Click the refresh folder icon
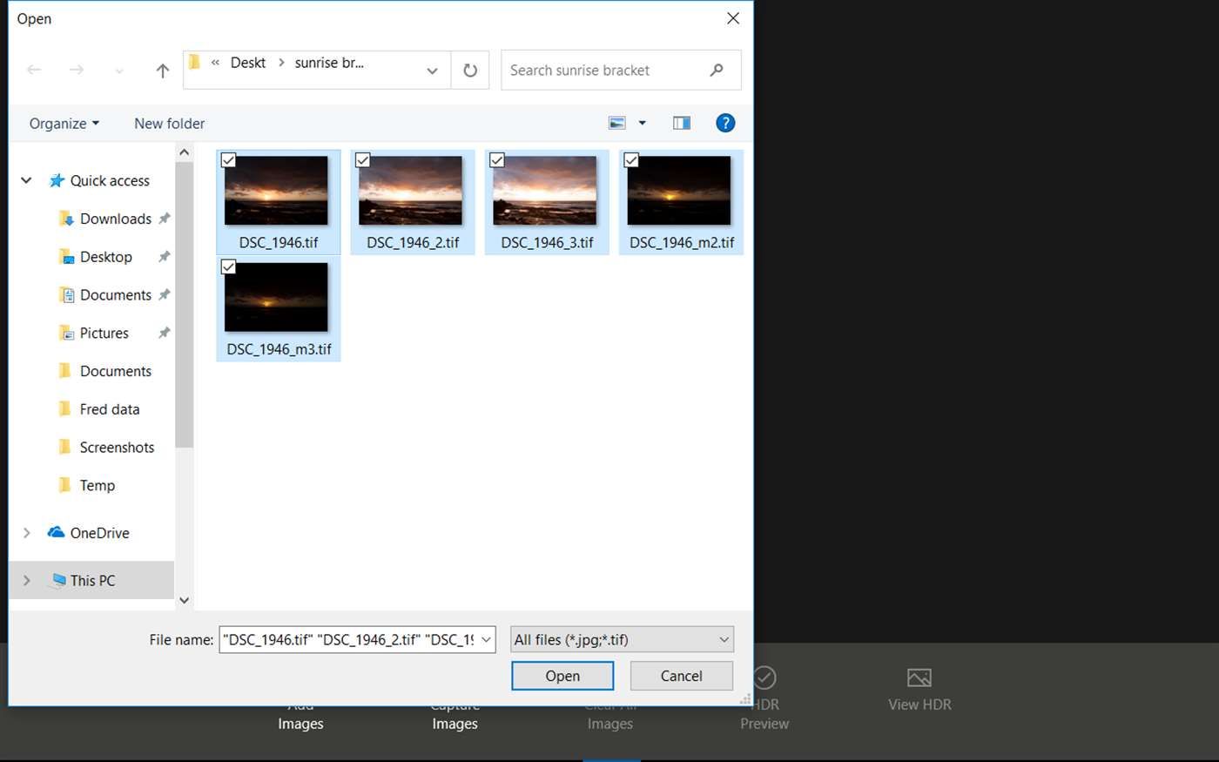1219x762 pixels. (470, 71)
